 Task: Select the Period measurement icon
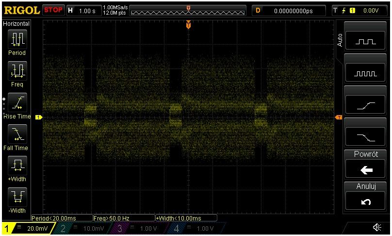coord(17,39)
